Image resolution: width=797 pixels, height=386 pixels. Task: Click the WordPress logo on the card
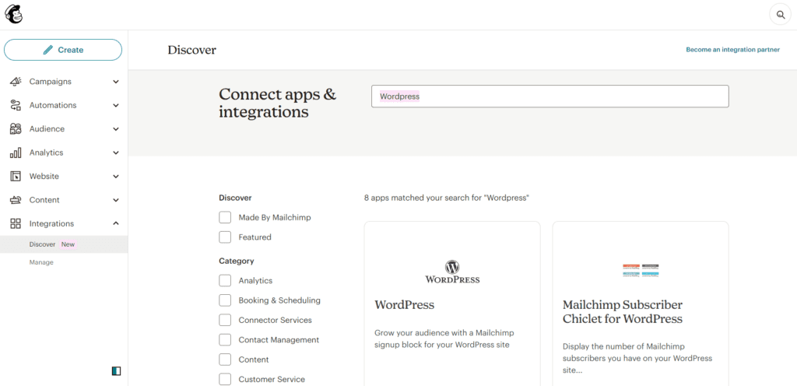(x=452, y=272)
